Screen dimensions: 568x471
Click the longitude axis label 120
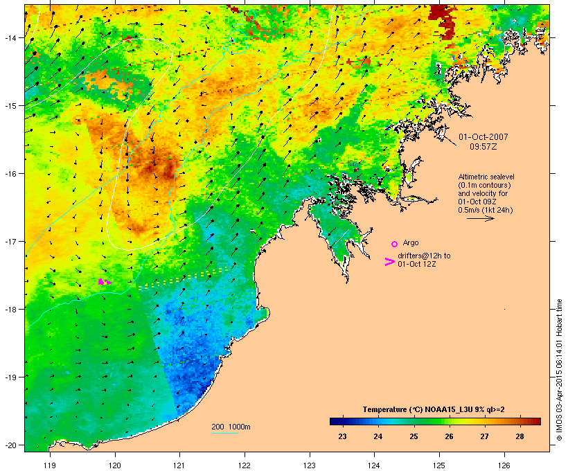coord(115,465)
